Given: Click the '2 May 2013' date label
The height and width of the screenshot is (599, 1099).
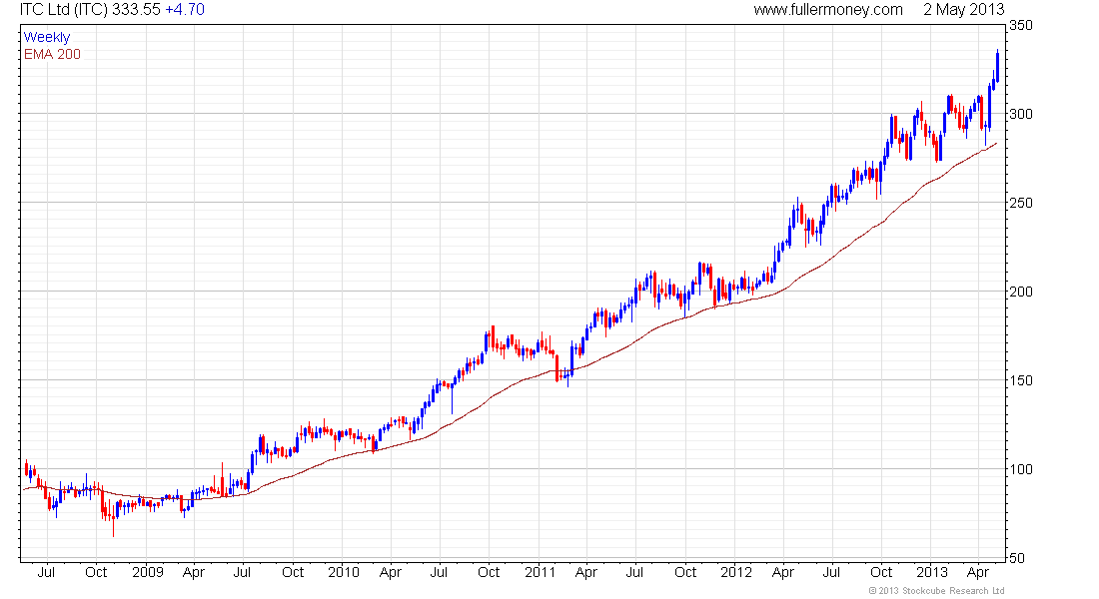Looking at the screenshot, I should tap(964, 10).
